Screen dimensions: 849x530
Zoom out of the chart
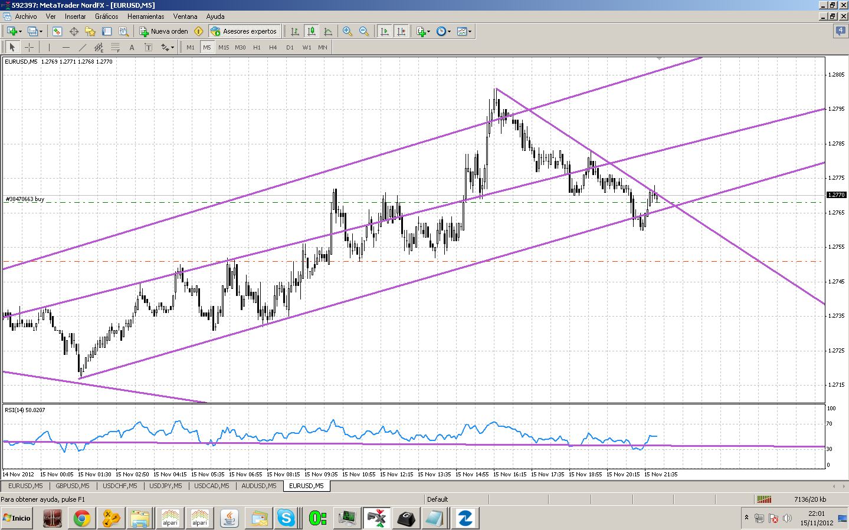tap(364, 31)
